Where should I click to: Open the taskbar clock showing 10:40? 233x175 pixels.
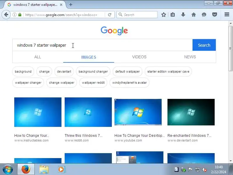(219, 169)
